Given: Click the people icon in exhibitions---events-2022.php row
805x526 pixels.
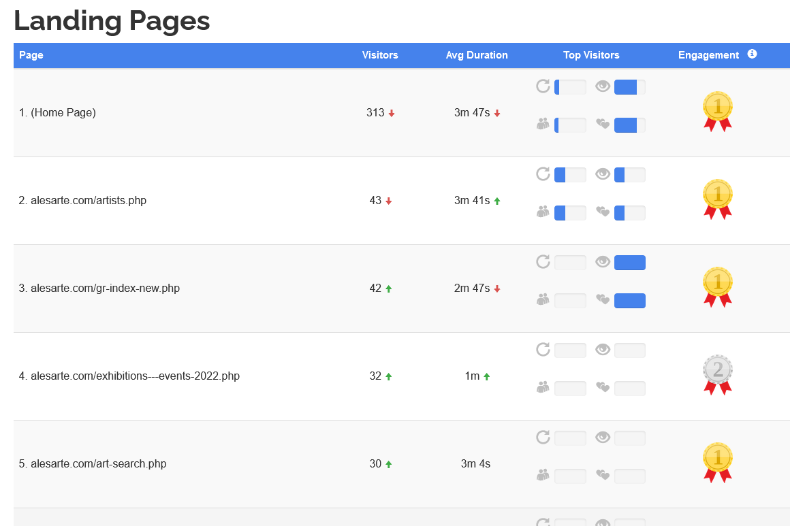Looking at the screenshot, I should (x=543, y=387).
